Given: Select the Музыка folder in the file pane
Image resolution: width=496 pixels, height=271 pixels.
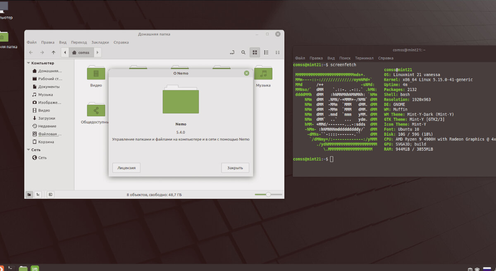Looking at the screenshot, I should click(x=263, y=76).
